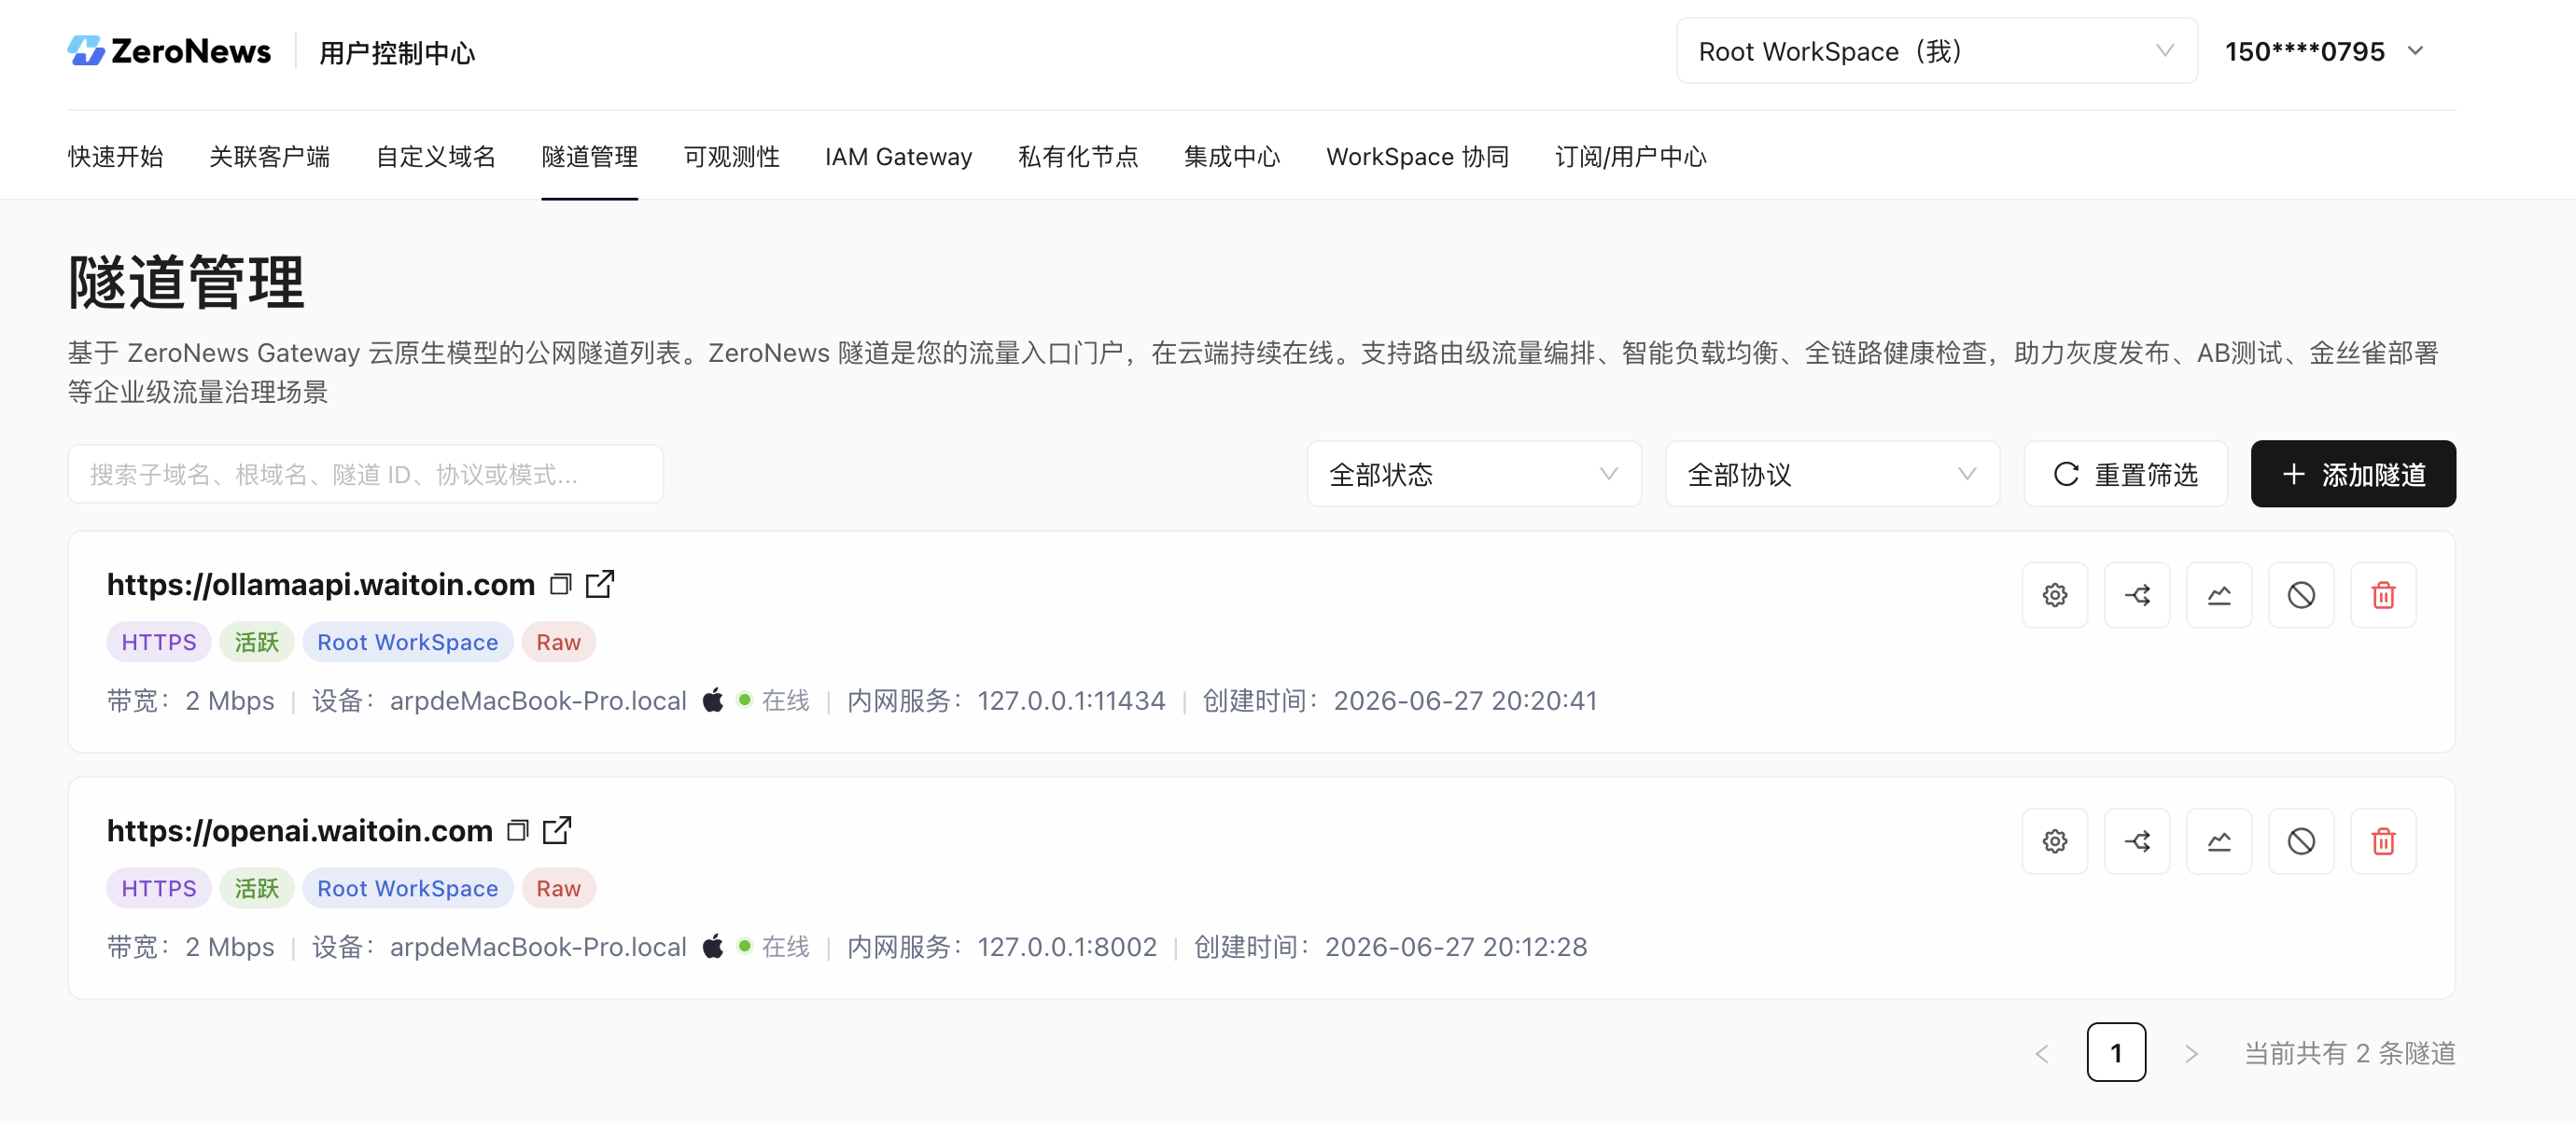
Task: View traffic chart for ollamaapi tunnel
Action: tap(2219, 595)
